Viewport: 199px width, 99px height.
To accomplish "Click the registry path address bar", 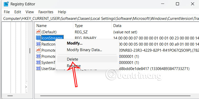I will 100,19.
